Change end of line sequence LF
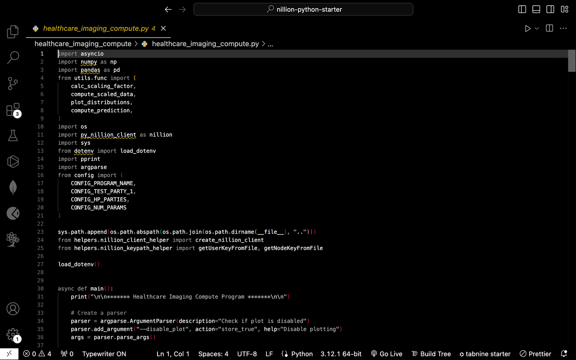Viewport: 576px width, 360px height. pos(269,354)
